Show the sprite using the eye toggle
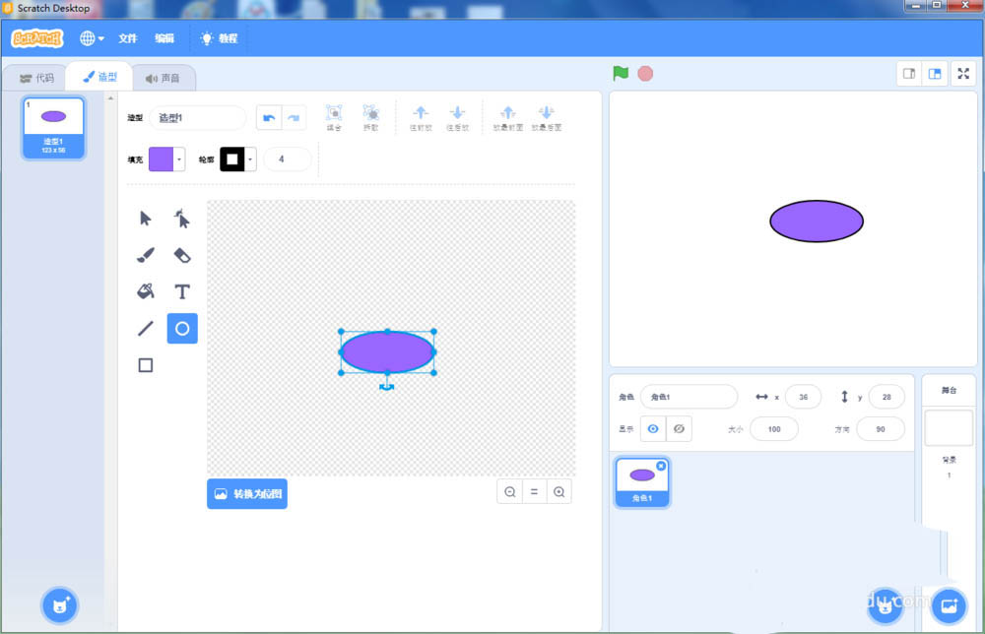Image resolution: width=985 pixels, height=634 pixels. 653,428
